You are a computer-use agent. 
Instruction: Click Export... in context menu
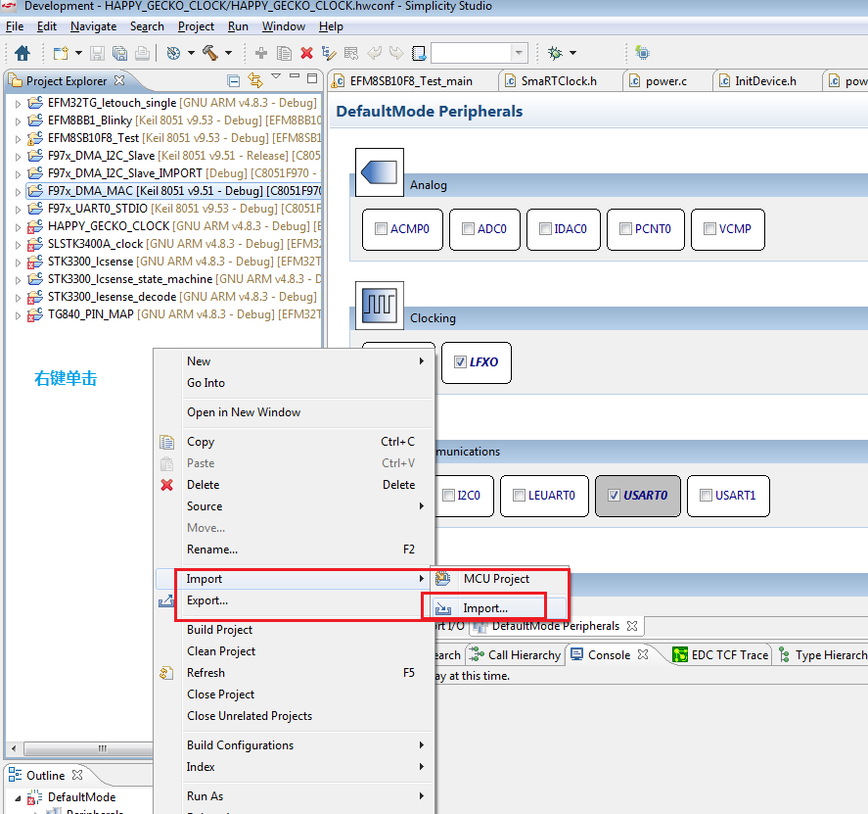(207, 600)
